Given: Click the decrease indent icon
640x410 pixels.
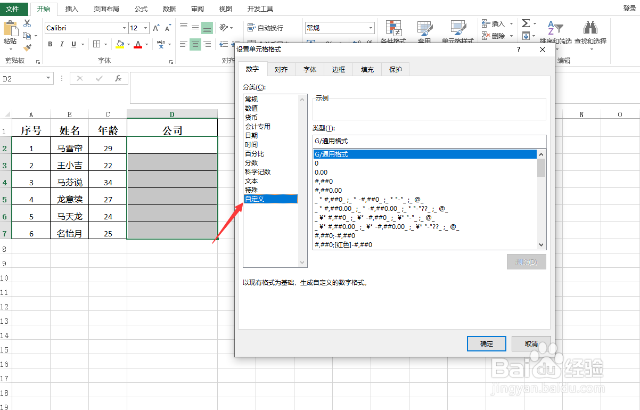Looking at the screenshot, I should pyautogui.click(x=224, y=44).
